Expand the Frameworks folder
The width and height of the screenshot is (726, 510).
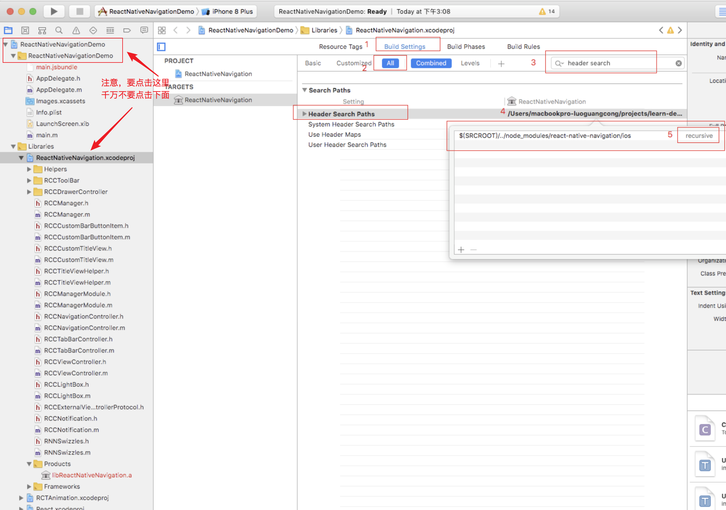29,486
